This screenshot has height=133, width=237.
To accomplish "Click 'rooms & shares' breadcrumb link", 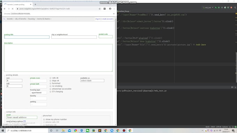I will coord(43,19).
